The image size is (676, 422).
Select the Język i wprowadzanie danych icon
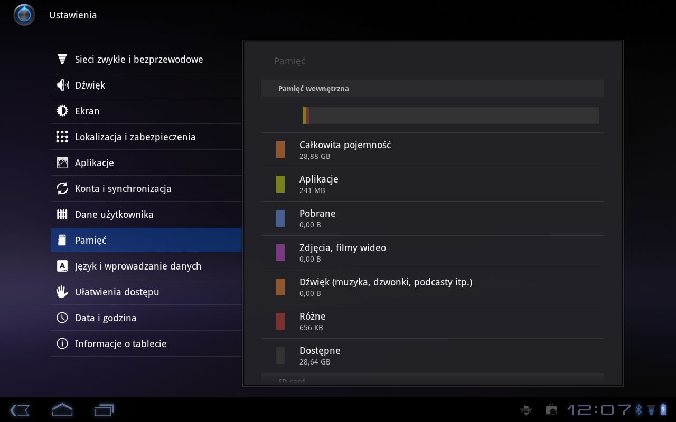(62, 266)
